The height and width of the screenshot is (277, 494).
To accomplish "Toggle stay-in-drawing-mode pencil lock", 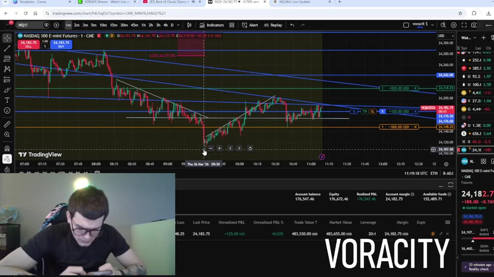I will tap(7, 159).
